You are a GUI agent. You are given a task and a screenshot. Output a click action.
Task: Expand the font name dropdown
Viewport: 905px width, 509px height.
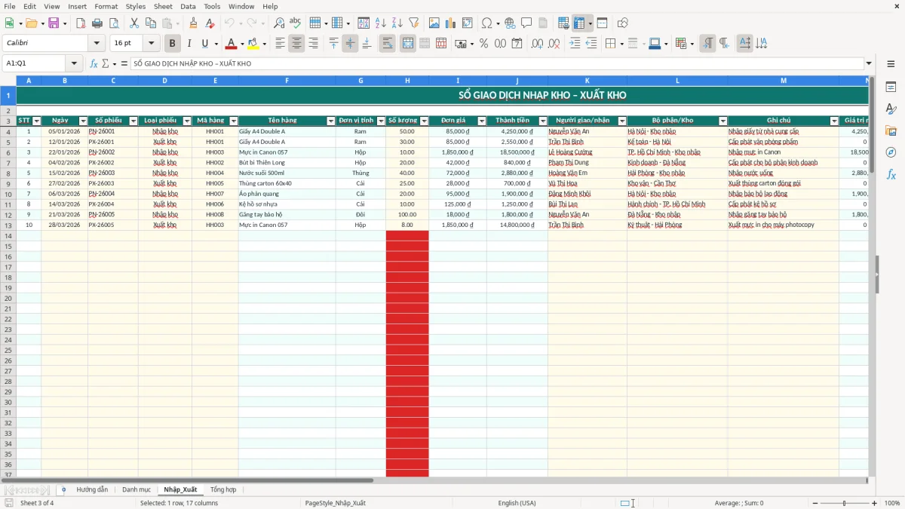[x=97, y=44]
